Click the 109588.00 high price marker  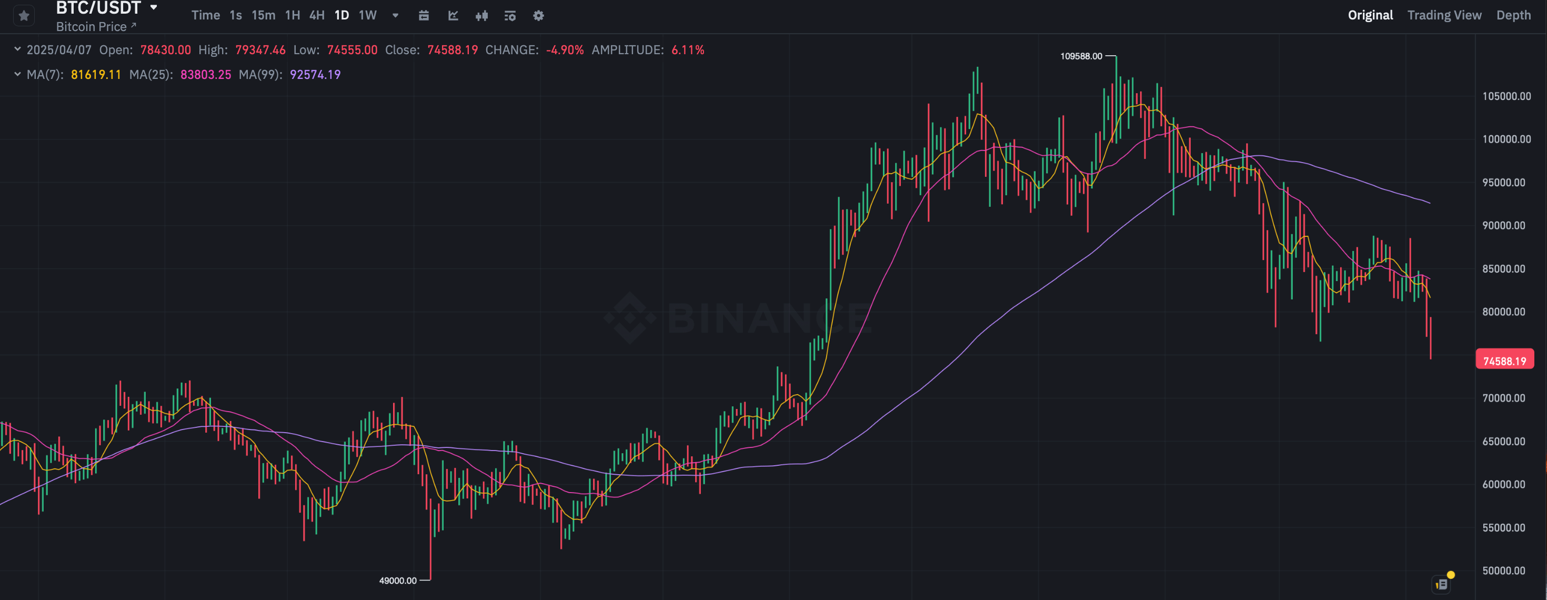pos(1081,56)
